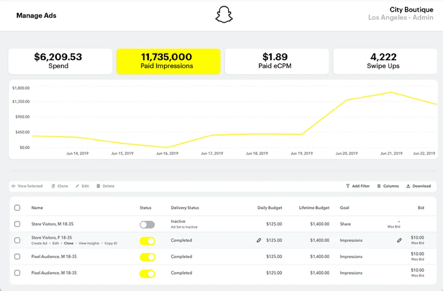This screenshot has height=291, width=443.
Task: Click the Snapchat ghost logo
Action: pyautogui.click(x=224, y=15)
